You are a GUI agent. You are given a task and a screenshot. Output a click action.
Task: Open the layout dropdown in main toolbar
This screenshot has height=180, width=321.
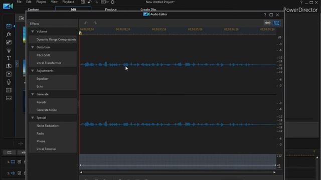coord(105,2)
